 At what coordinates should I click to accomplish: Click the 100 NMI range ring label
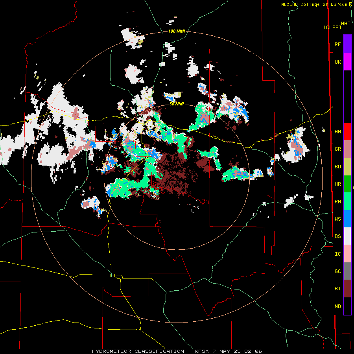point(177,31)
